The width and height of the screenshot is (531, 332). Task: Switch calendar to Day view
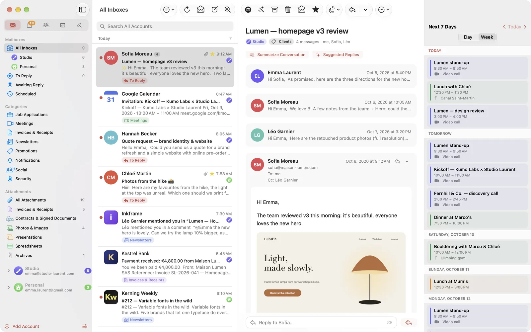(x=468, y=37)
